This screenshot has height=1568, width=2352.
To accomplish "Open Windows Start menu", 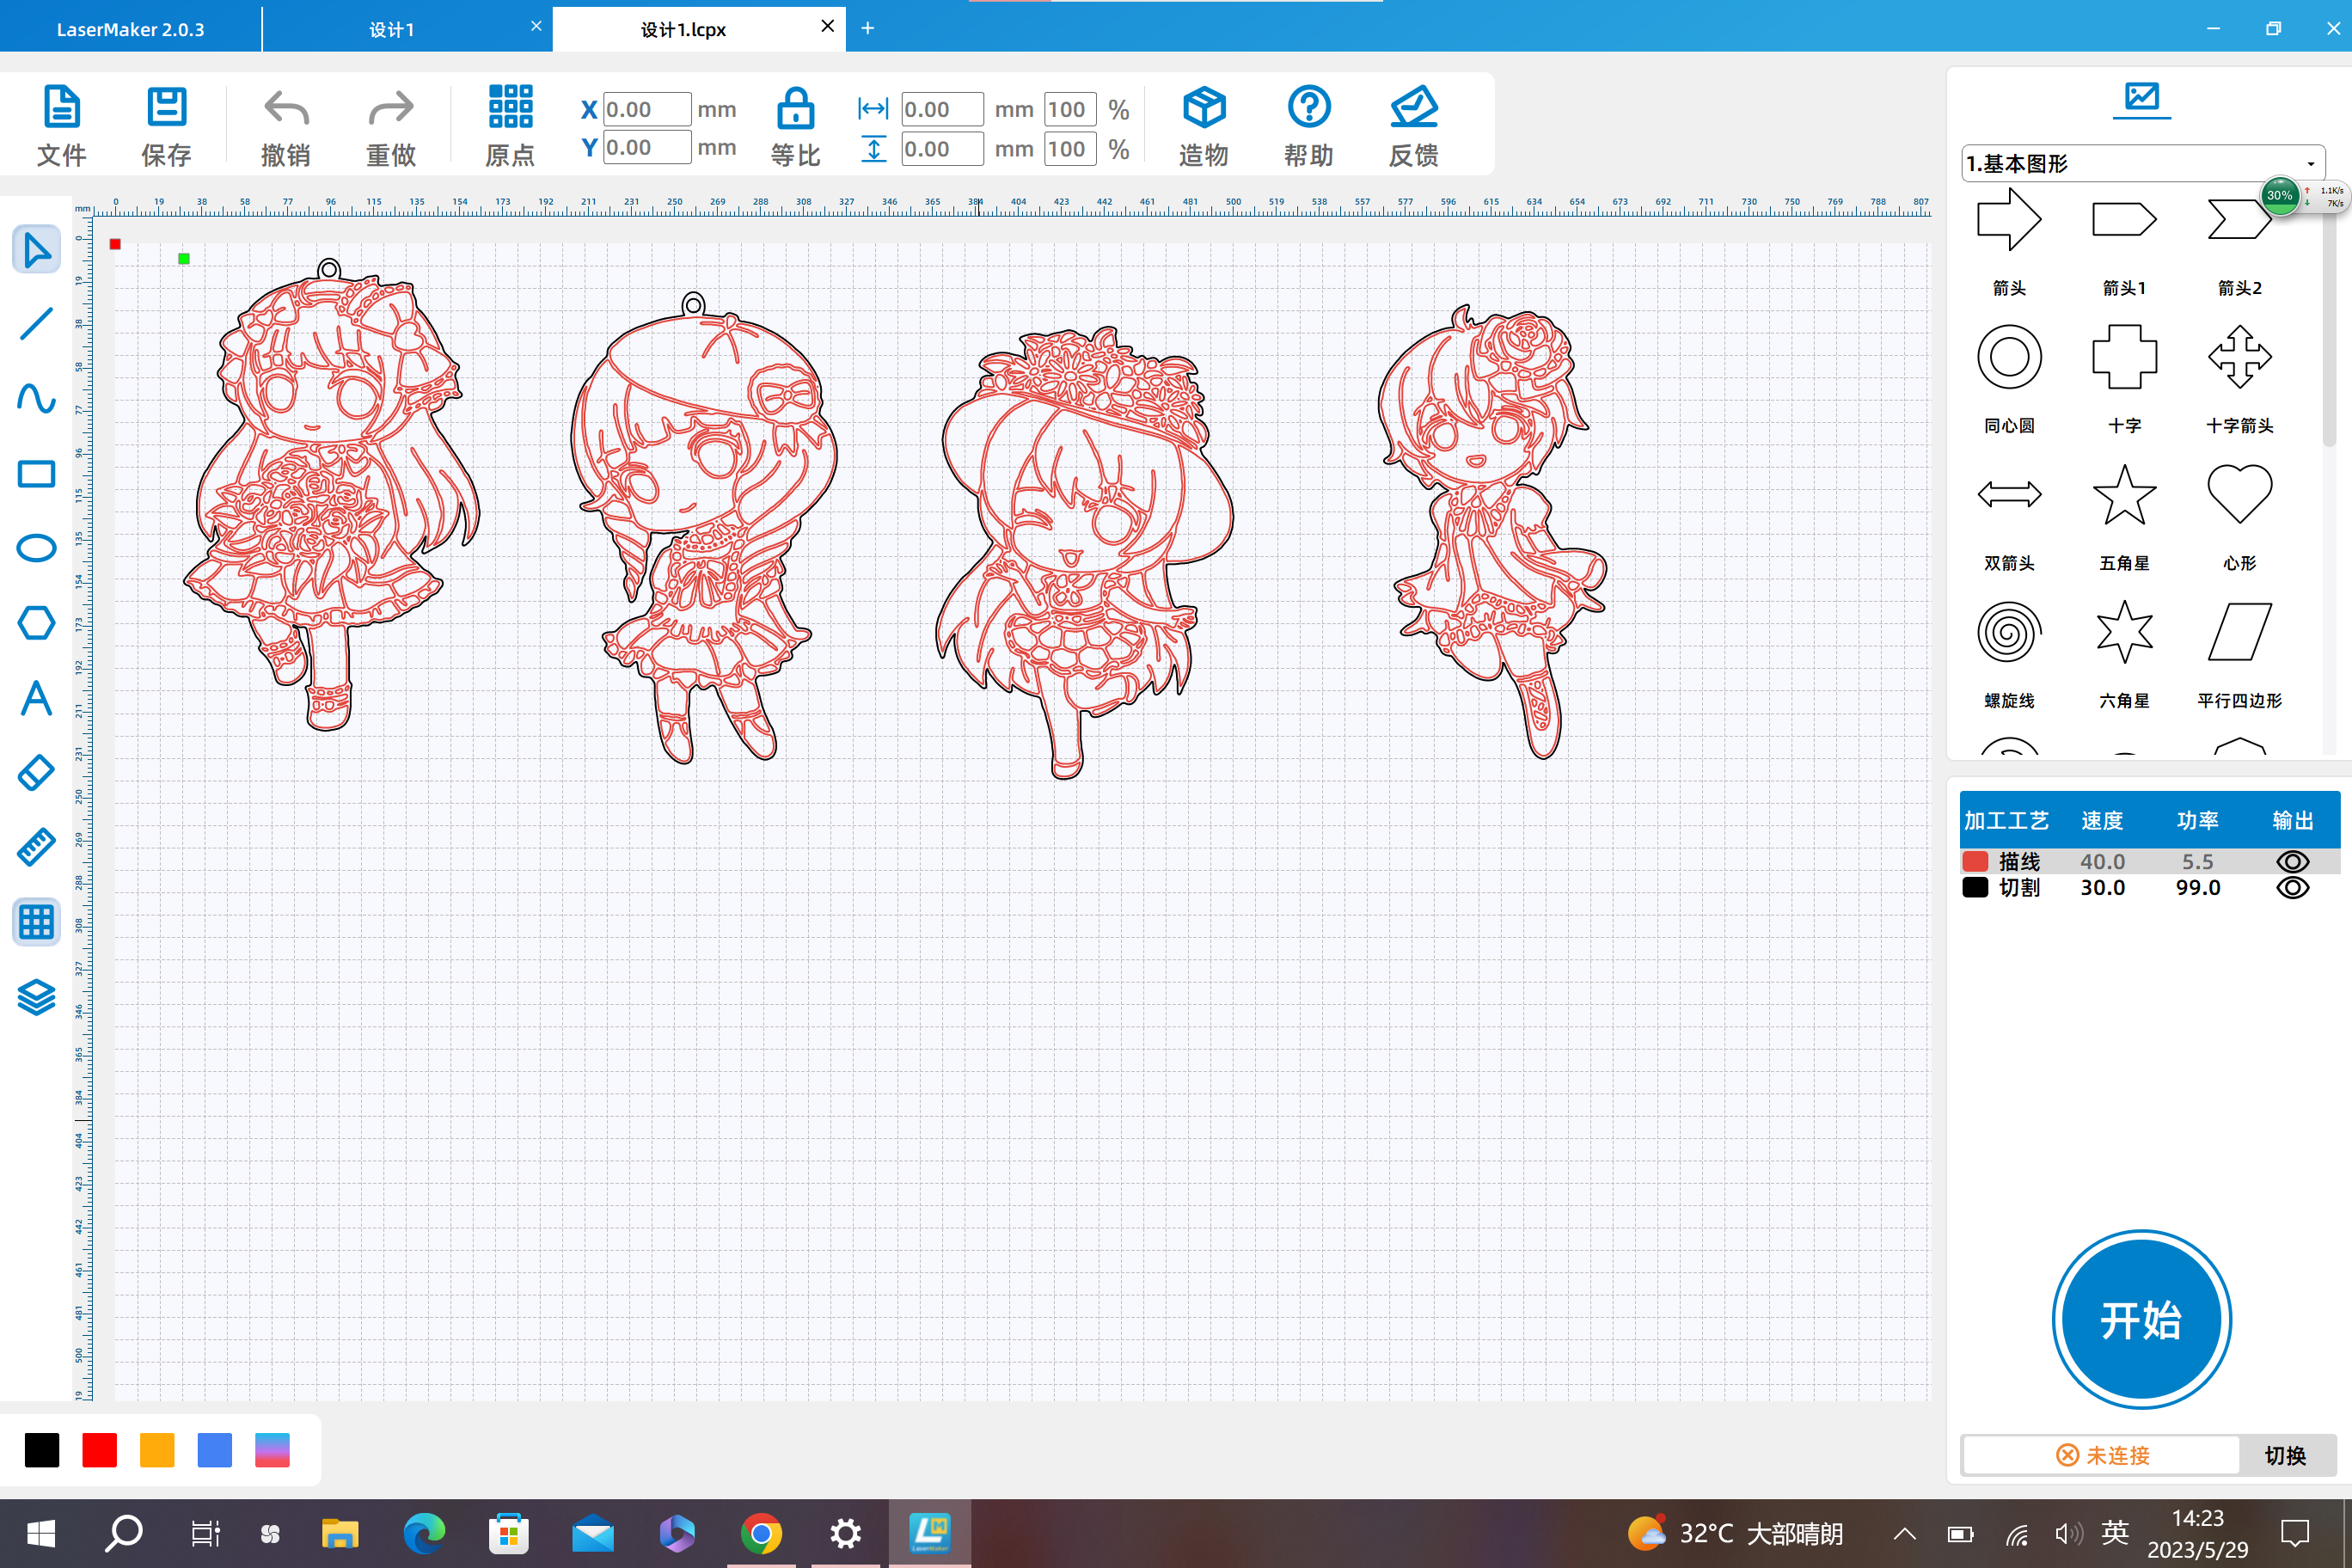I will pyautogui.click(x=41, y=1533).
